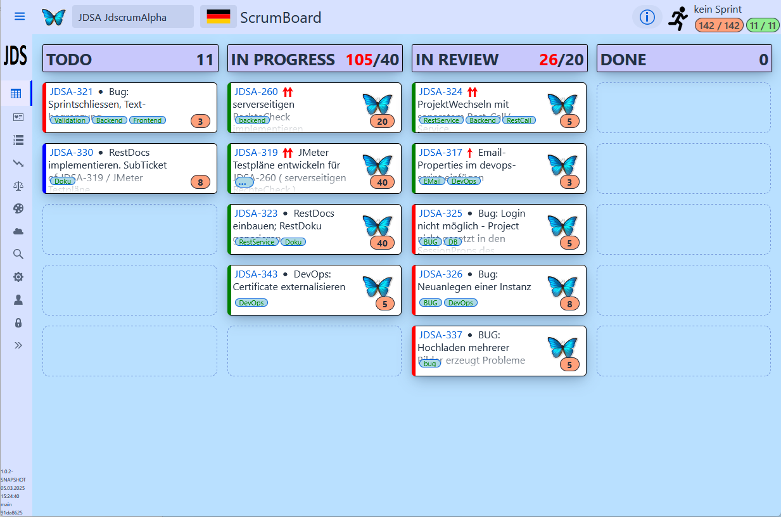Screen dimensions: 781x517
Task: Click the Validation tag on JDSA-321
Action: pos(70,120)
